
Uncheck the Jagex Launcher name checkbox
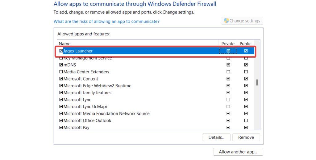click(x=61, y=51)
